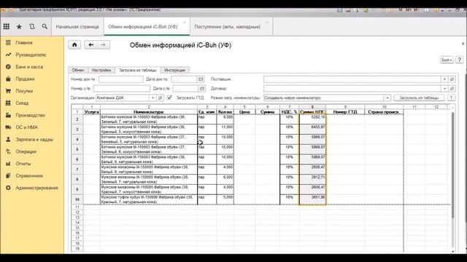
Task: Open the Зарплата и кадры section
Action: pyautogui.click(x=34, y=140)
